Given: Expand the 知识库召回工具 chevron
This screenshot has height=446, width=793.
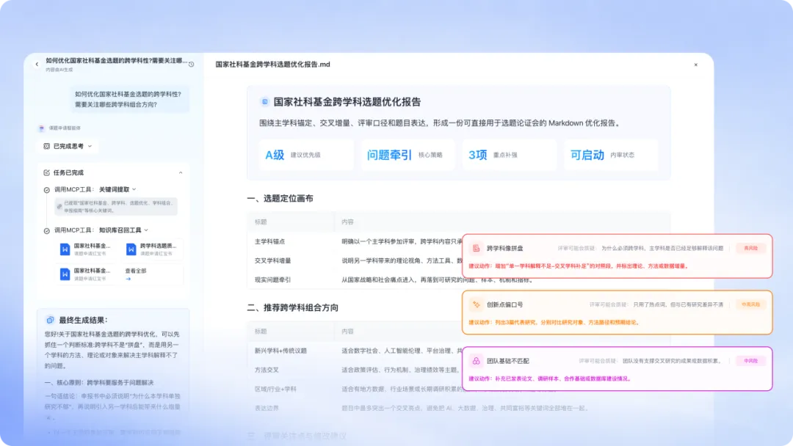Looking at the screenshot, I should click(146, 230).
